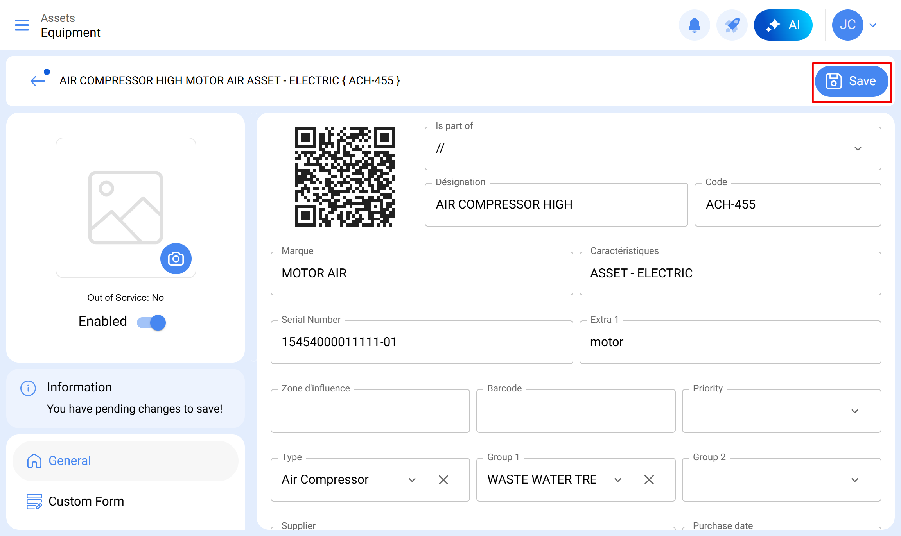The width and height of the screenshot is (901, 536).
Task: Clear the Group 1 selection X icon
Action: tap(649, 480)
